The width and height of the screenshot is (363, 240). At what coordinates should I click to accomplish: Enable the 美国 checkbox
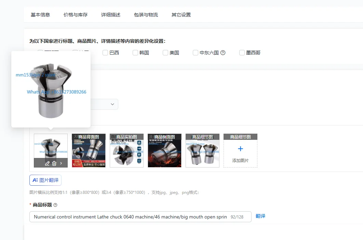coord(165,53)
